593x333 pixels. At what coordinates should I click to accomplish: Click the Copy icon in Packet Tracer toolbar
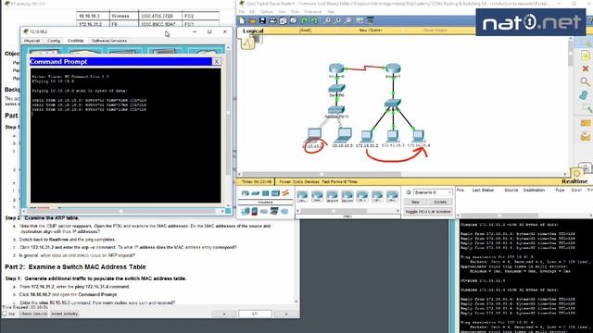283,20
